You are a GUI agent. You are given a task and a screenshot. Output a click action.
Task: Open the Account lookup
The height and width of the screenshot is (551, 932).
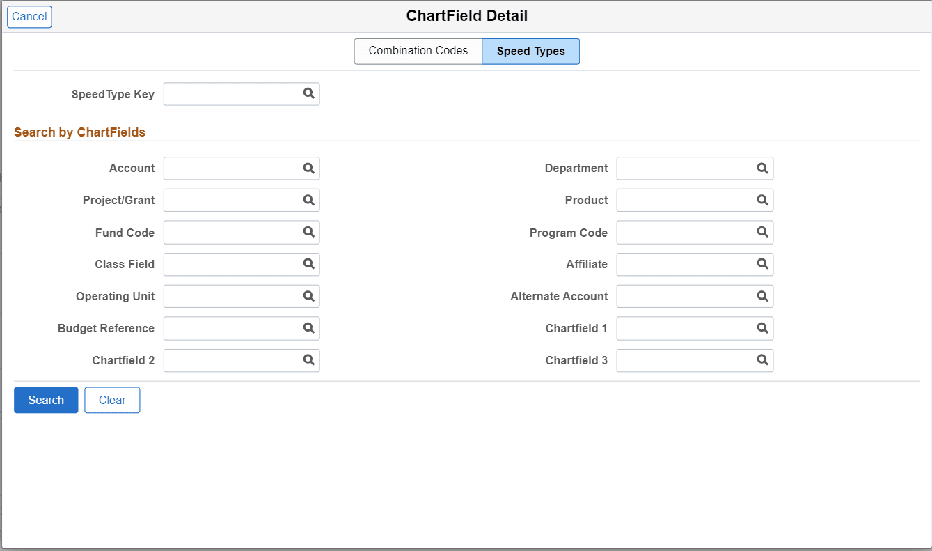click(308, 168)
